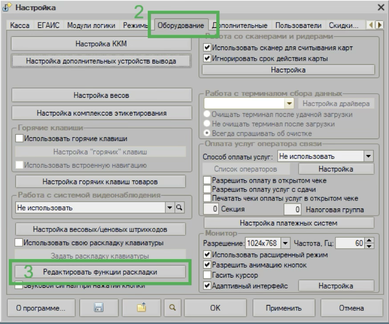Click the folder export icon button
Image resolution: width=389 pixels, height=324 pixels.
[x=142, y=308]
